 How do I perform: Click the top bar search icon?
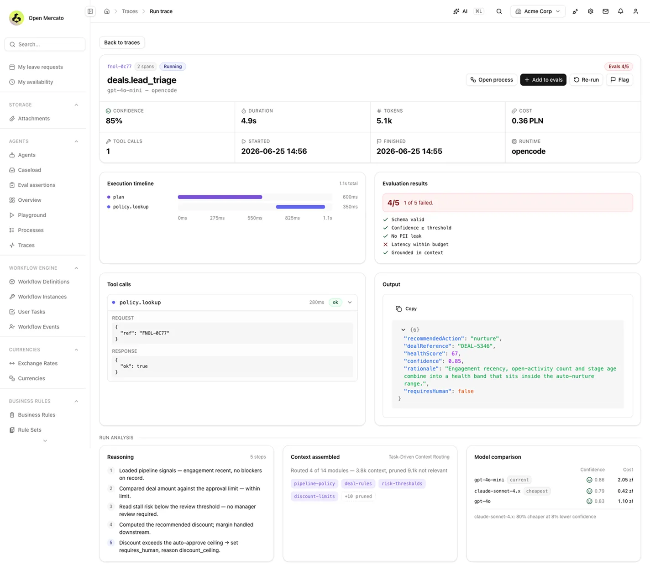tap(499, 11)
